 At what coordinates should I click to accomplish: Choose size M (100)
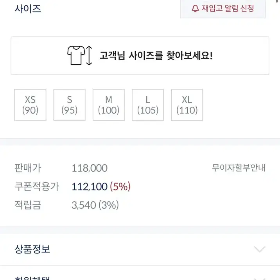pyautogui.click(x=109, y=105)
